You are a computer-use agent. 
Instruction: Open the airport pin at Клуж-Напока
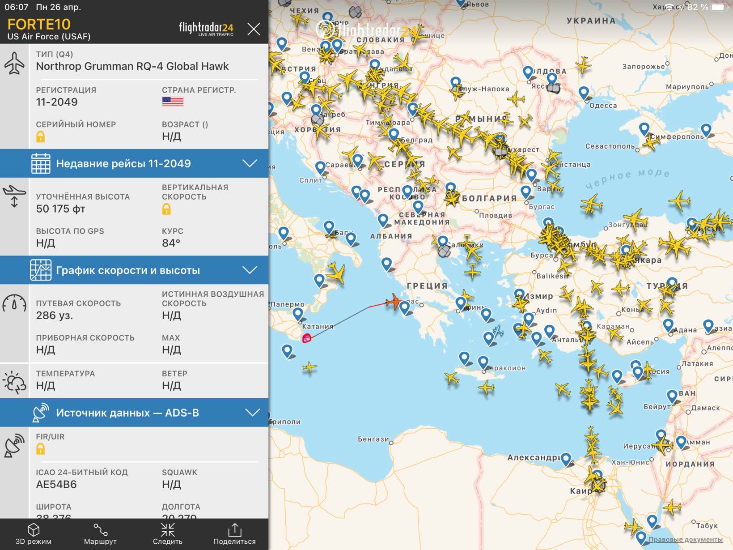click(x=455, y=84)
